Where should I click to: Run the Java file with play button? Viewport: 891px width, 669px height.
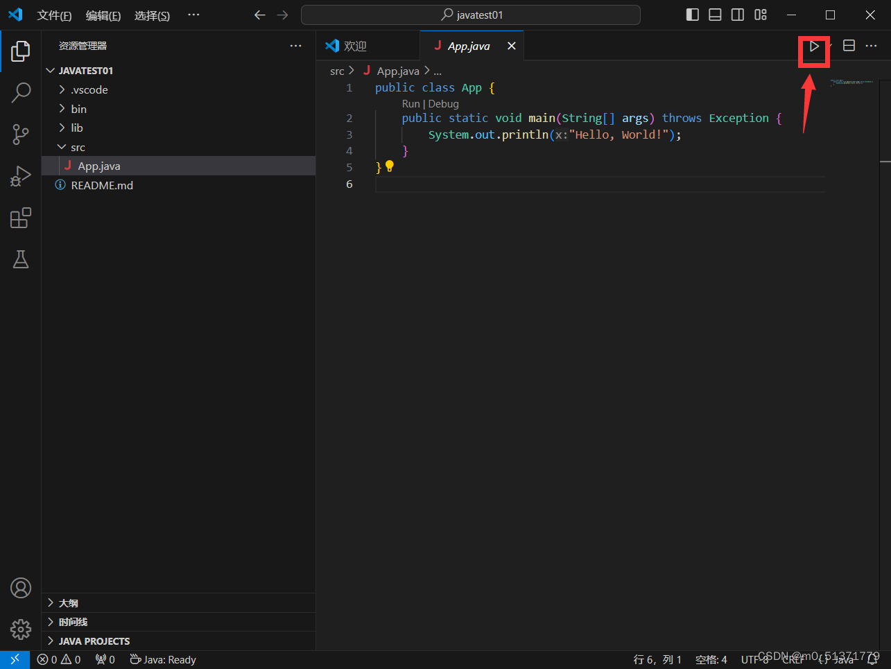click(814, 46)
